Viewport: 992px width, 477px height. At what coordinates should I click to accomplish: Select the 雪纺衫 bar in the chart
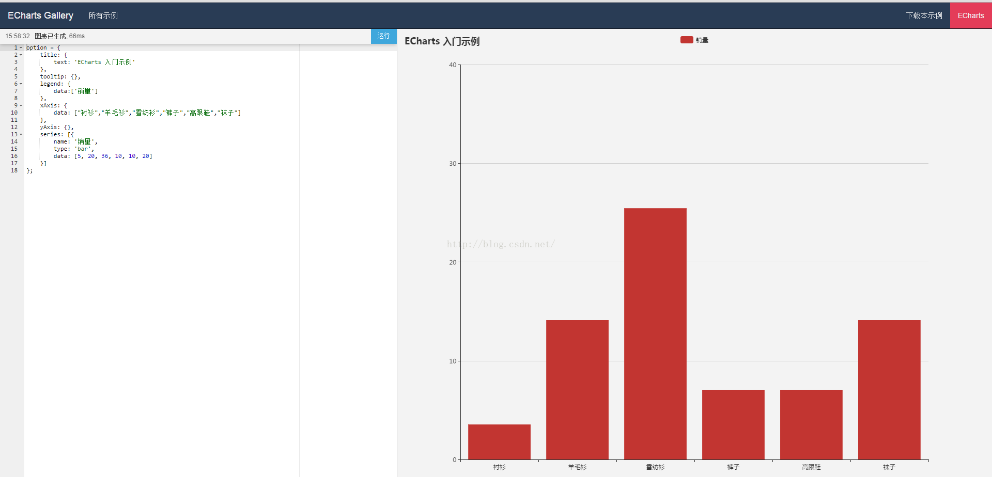[655, 333]
